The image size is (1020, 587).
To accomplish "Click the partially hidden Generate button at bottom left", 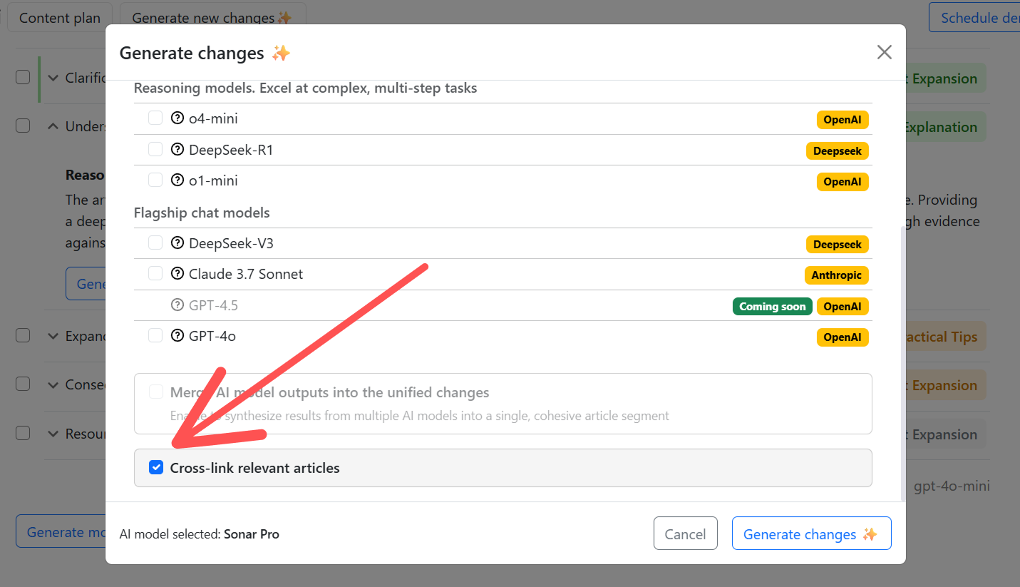I will (x=61, y=532).
